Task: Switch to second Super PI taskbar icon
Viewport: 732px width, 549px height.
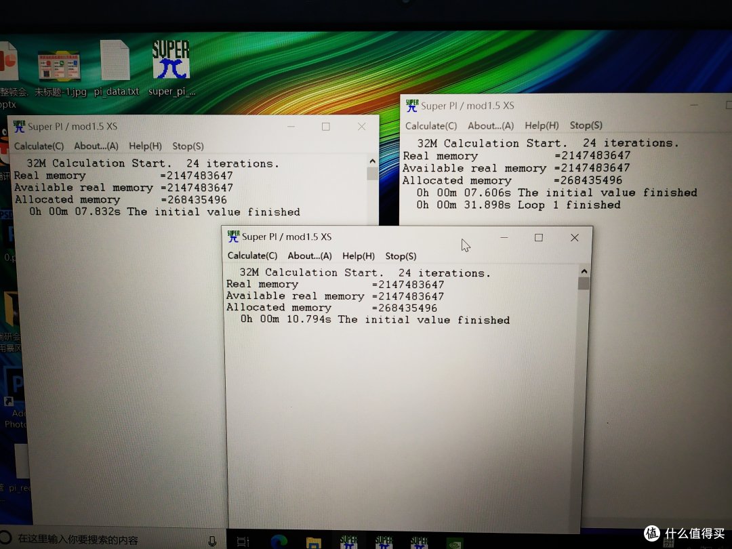Action: click(x=384, y=542)
